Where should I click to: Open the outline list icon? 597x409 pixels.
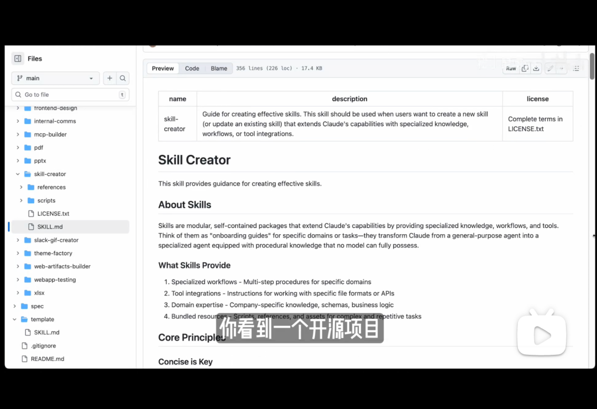(577, 69)
